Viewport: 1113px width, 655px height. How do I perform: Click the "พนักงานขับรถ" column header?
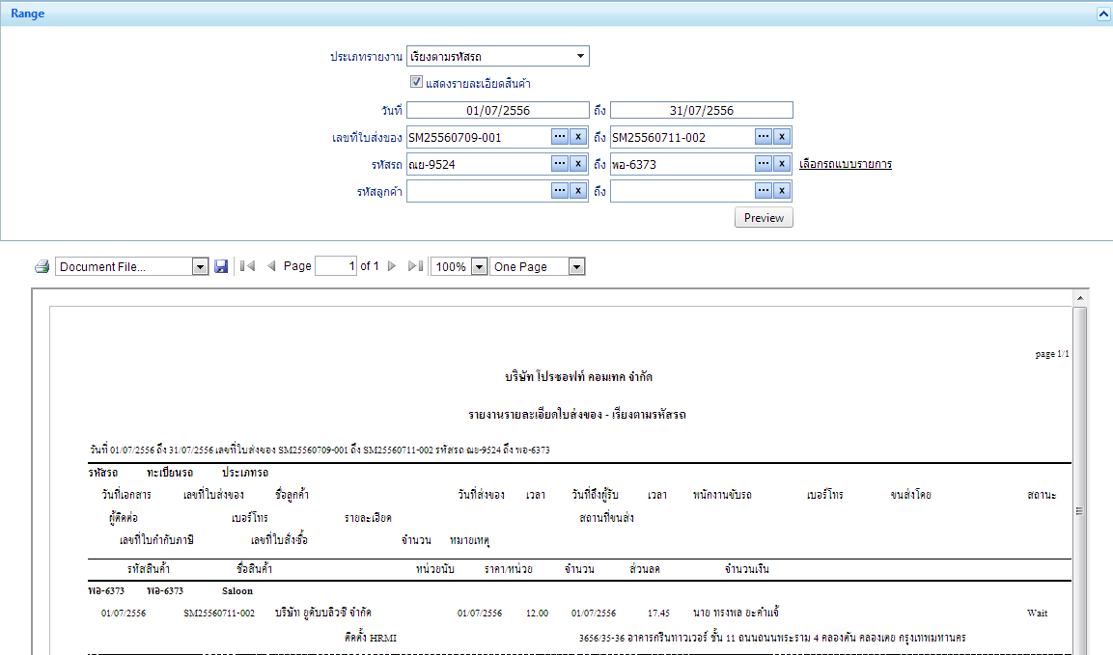tap(722, 495)
